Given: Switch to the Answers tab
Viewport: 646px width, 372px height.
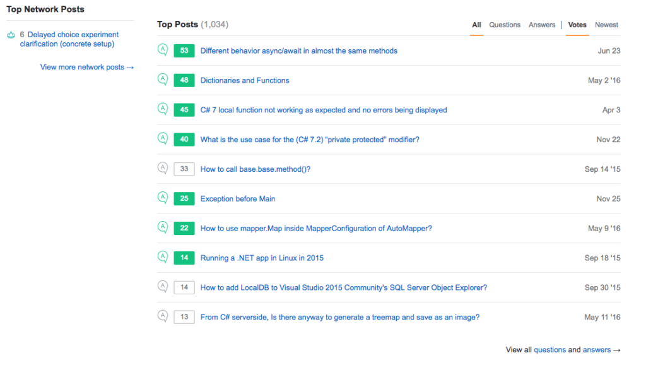Looking at the screenshot, I should click(x=542, y=25).
